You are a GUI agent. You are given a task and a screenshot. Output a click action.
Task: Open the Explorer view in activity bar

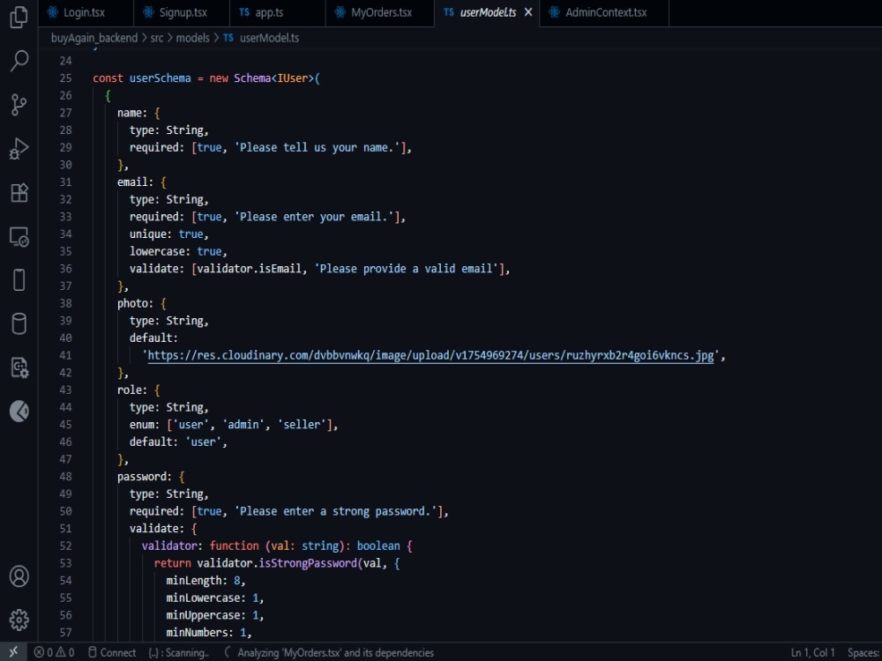tap(19, 17)
